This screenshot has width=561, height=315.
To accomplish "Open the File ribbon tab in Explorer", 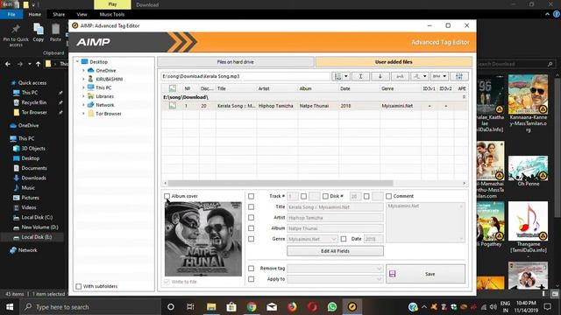I will tap(11, 15).
